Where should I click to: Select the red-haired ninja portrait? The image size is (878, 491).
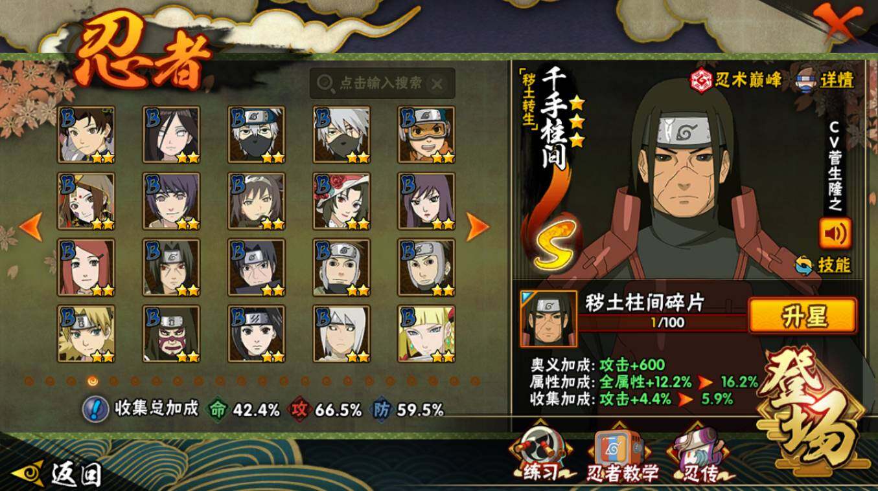pyautogui.click(x=86, y=267)
